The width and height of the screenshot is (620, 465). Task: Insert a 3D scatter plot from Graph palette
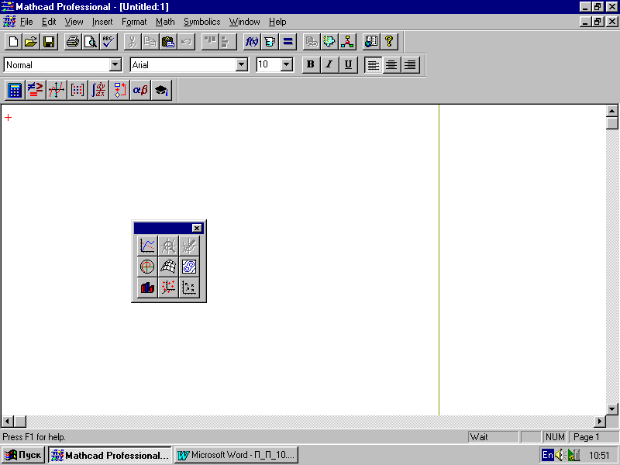point(168,288)
